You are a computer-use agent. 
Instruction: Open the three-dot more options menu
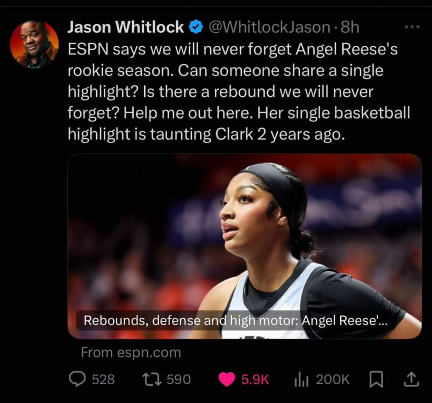click(x=412, y=27)
